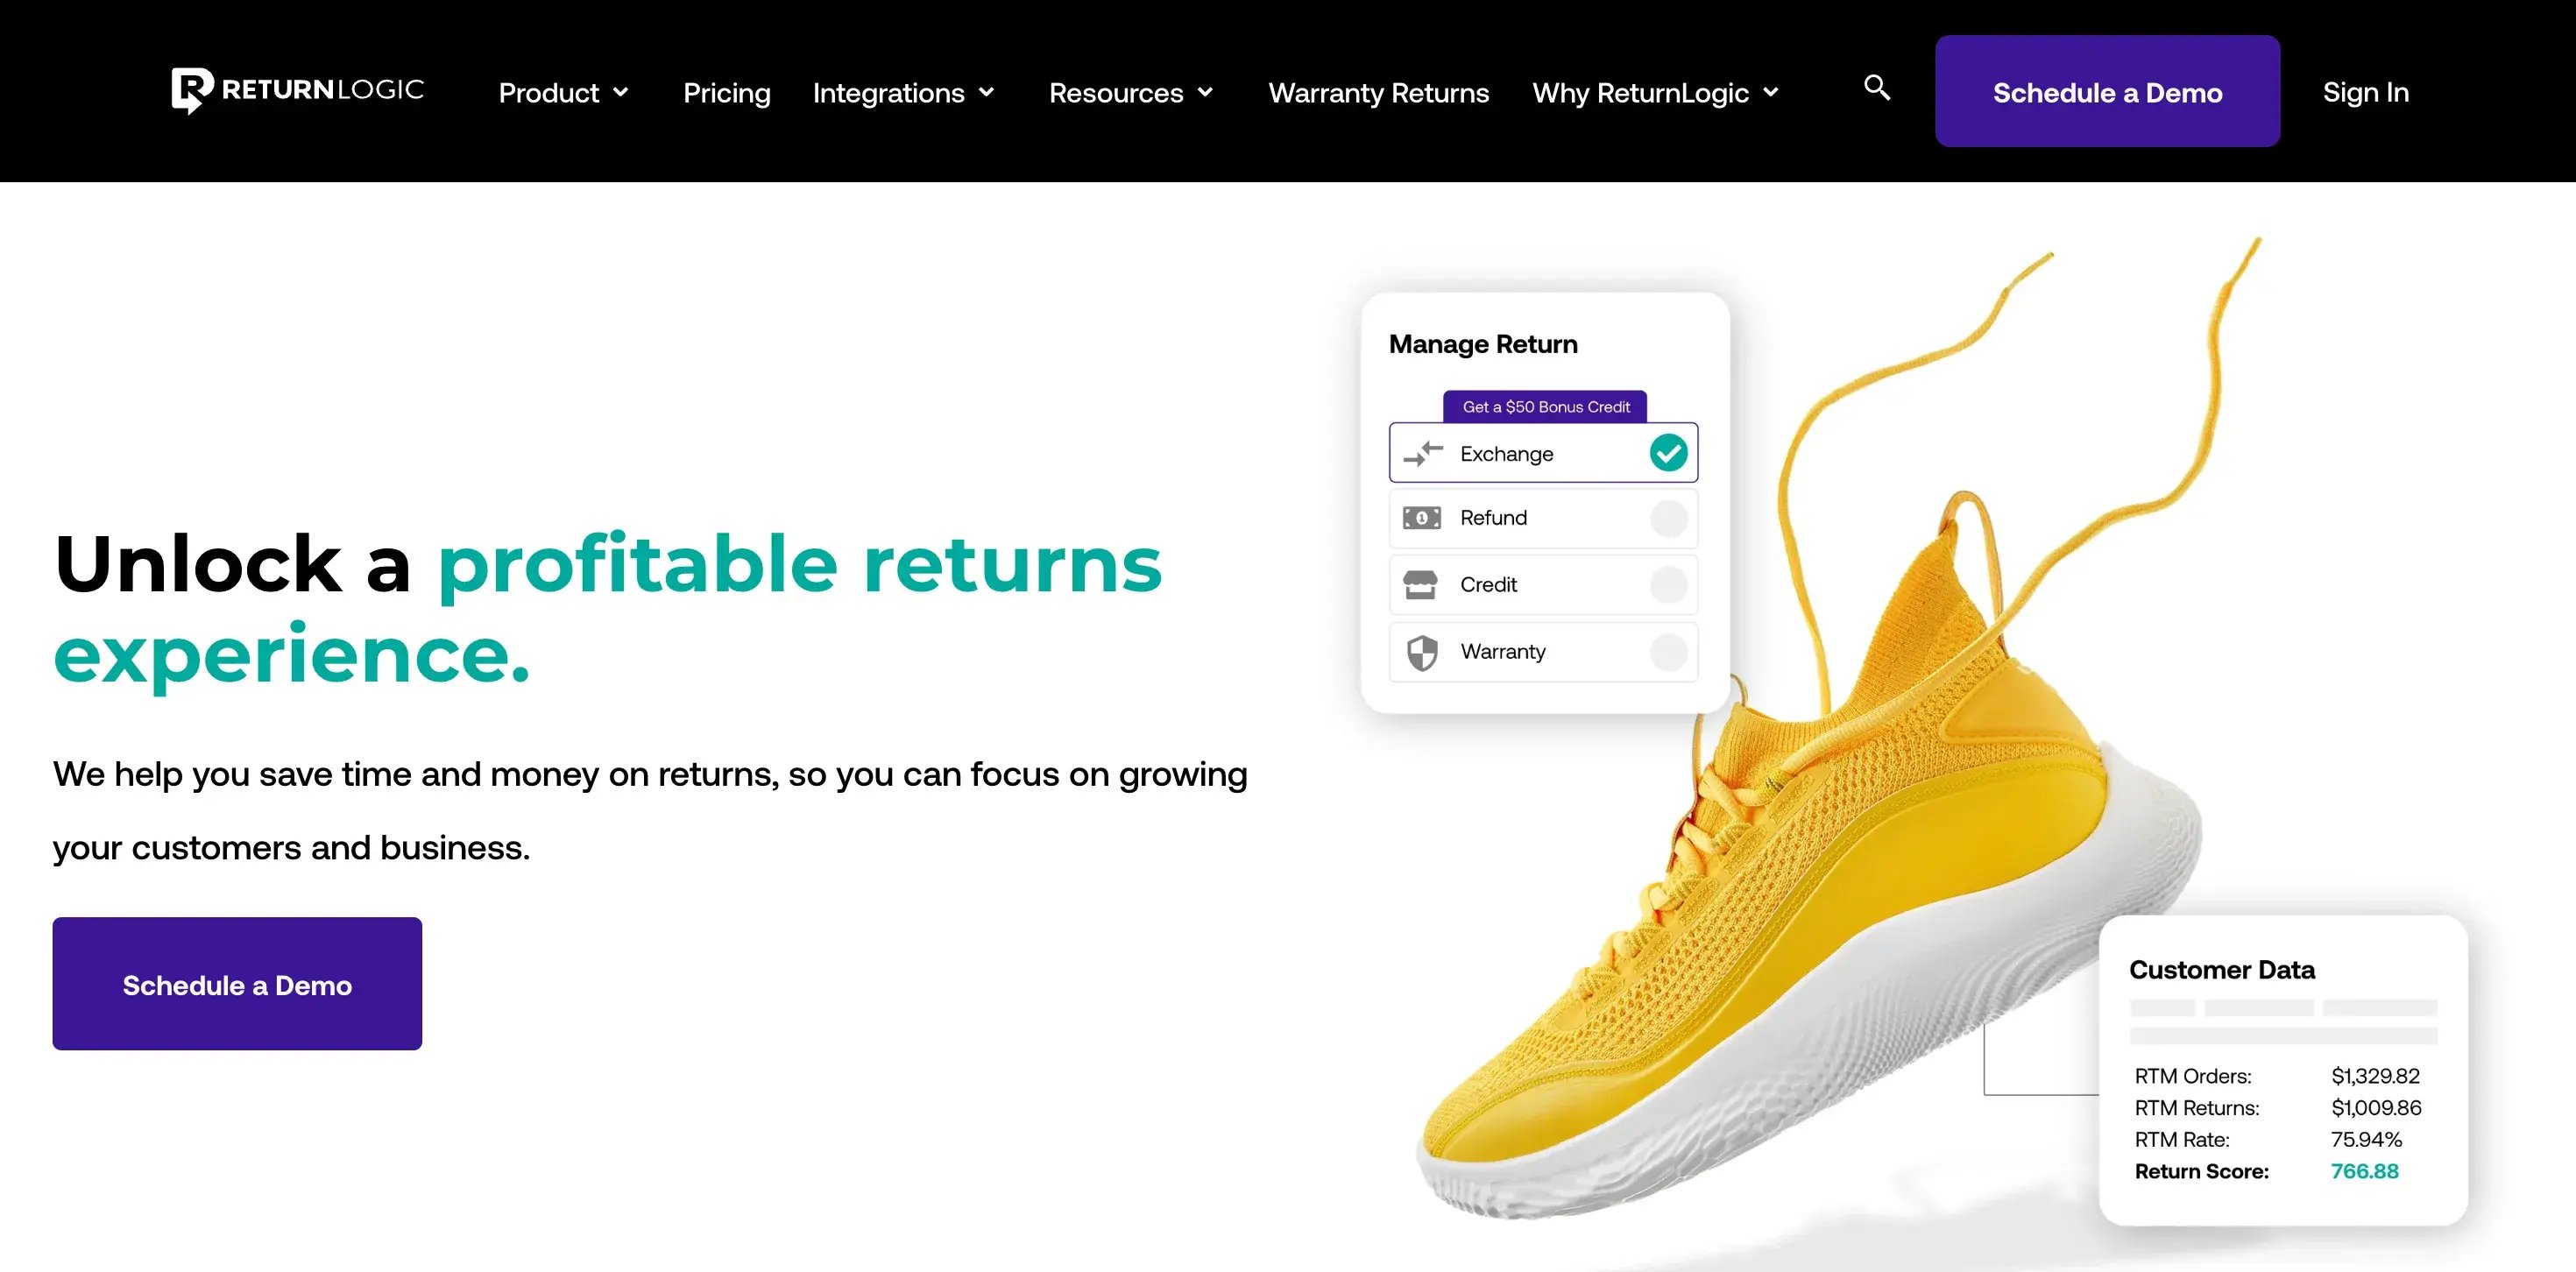This screenshot has height=1272, width=2576.
Task: Click the Get a $50 Bonus Credit badge
Action: point(1545,407)
